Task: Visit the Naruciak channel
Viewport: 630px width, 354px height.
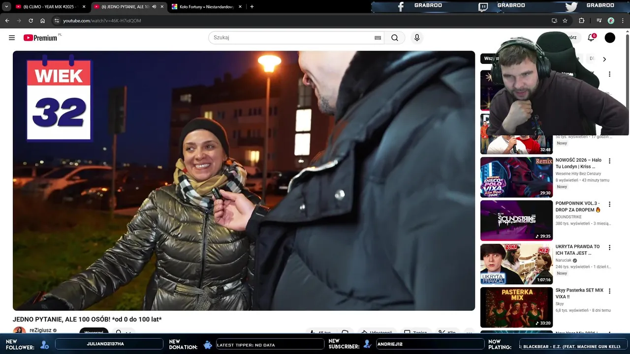Action: (564, 260)
